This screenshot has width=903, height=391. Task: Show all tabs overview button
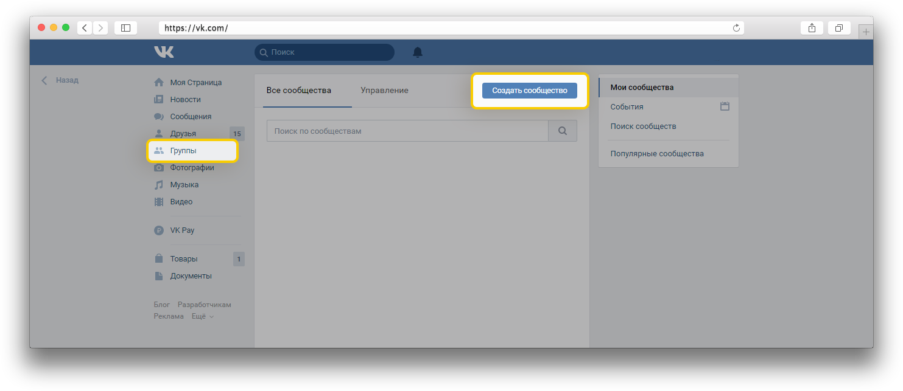point(839,28)
